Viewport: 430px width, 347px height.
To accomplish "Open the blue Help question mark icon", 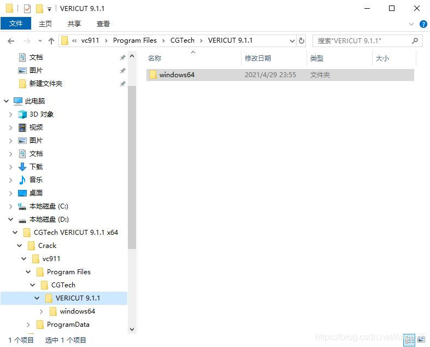I will (423, 24).
